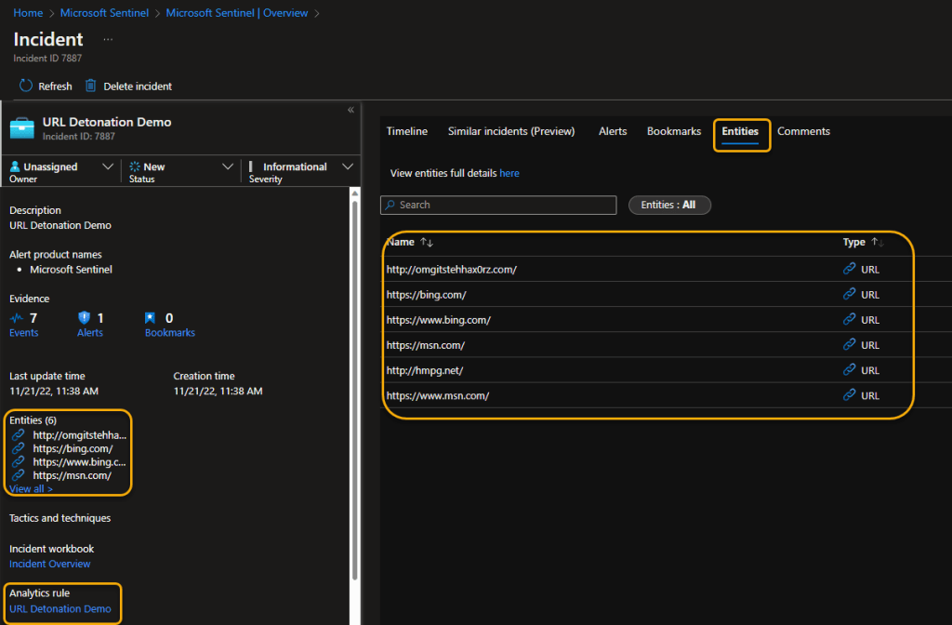Click the Refresh button label
Viewport: 952px width, 625px height.
[x=55, y=86]
